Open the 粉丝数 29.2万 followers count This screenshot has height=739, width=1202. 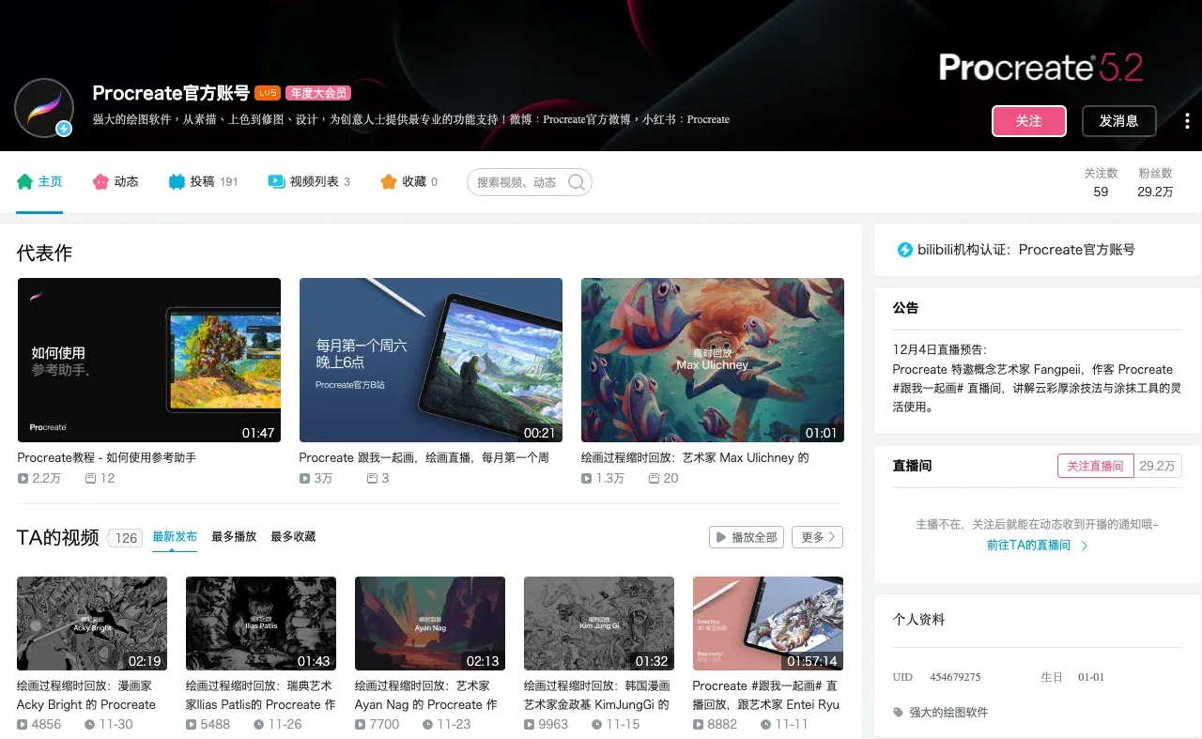[x=1155, y=183]
